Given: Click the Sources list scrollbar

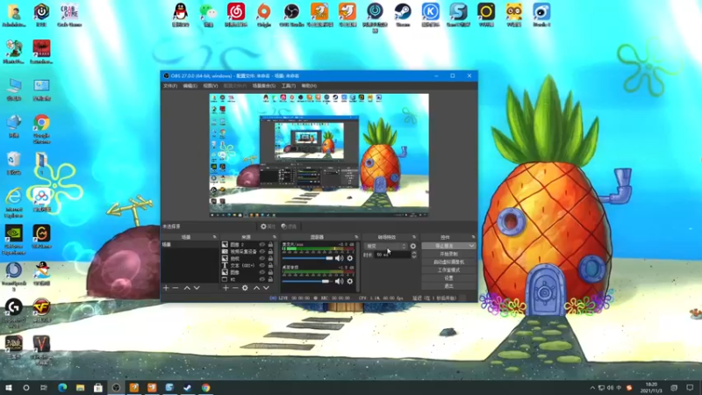Looking at the screenshot, I should pos(276,253).
